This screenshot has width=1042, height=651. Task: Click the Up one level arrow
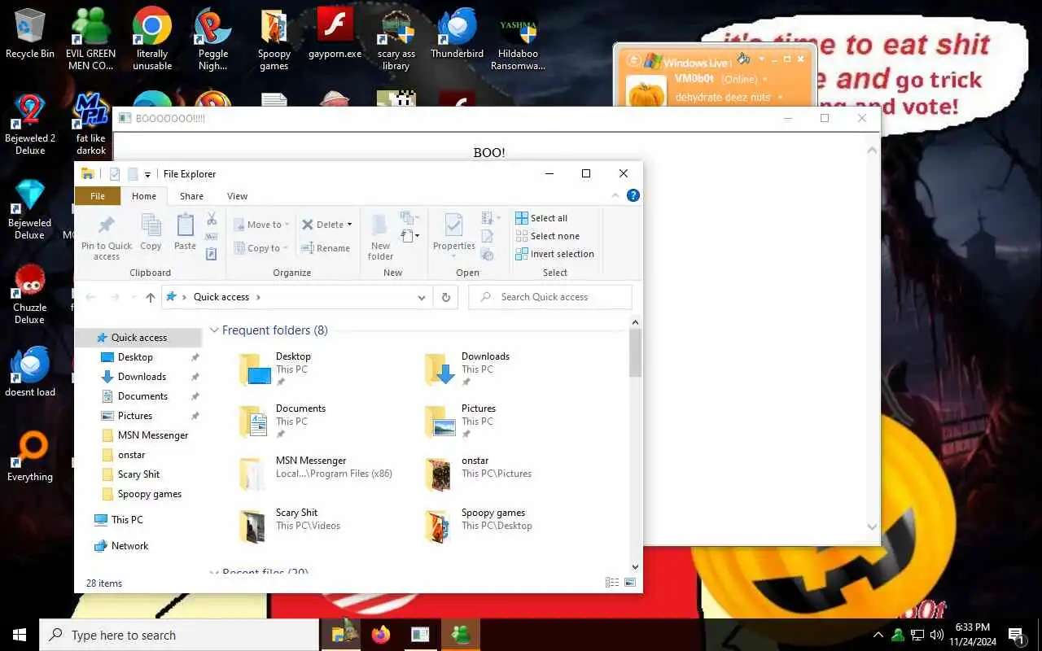pos(151,298)
